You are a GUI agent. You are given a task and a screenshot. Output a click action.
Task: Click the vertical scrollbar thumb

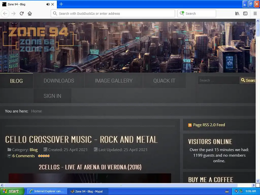[258, 30]
